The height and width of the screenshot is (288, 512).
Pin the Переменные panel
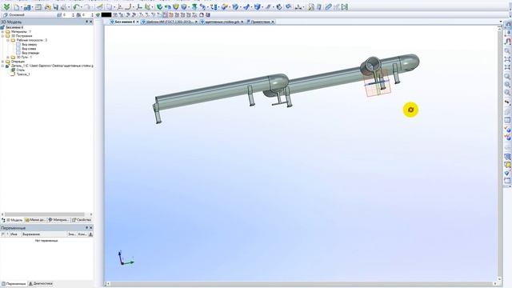point(87,227)
